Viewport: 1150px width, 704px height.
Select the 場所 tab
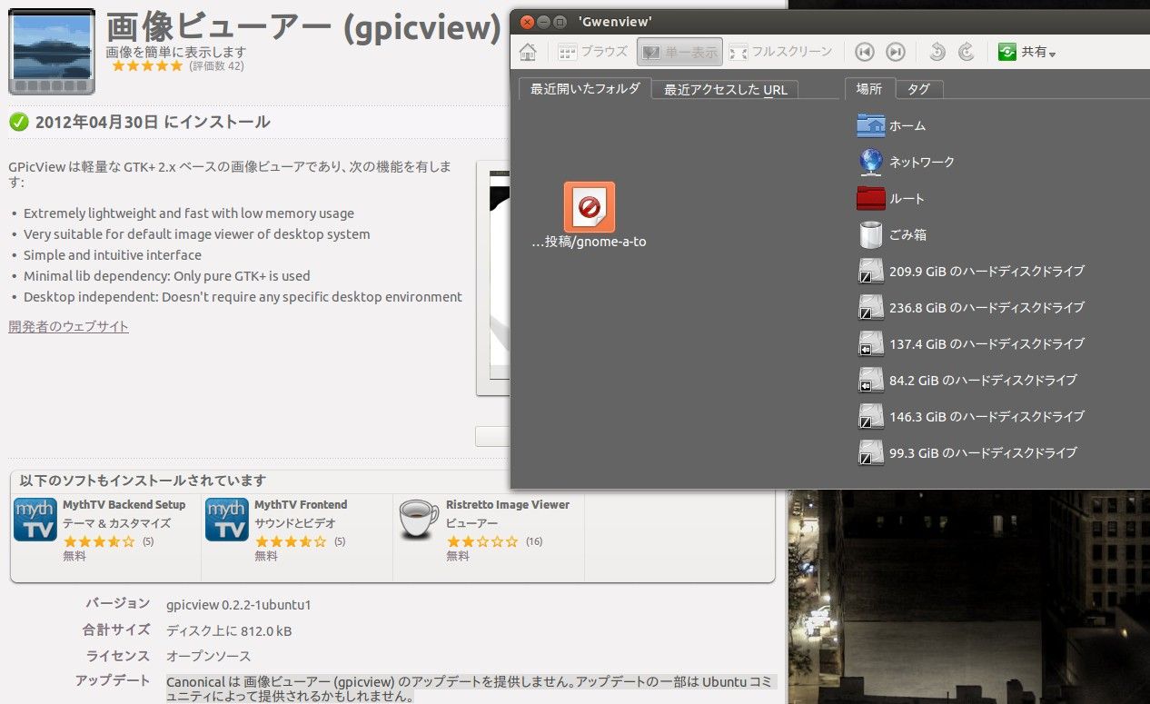tap(869, 89)
